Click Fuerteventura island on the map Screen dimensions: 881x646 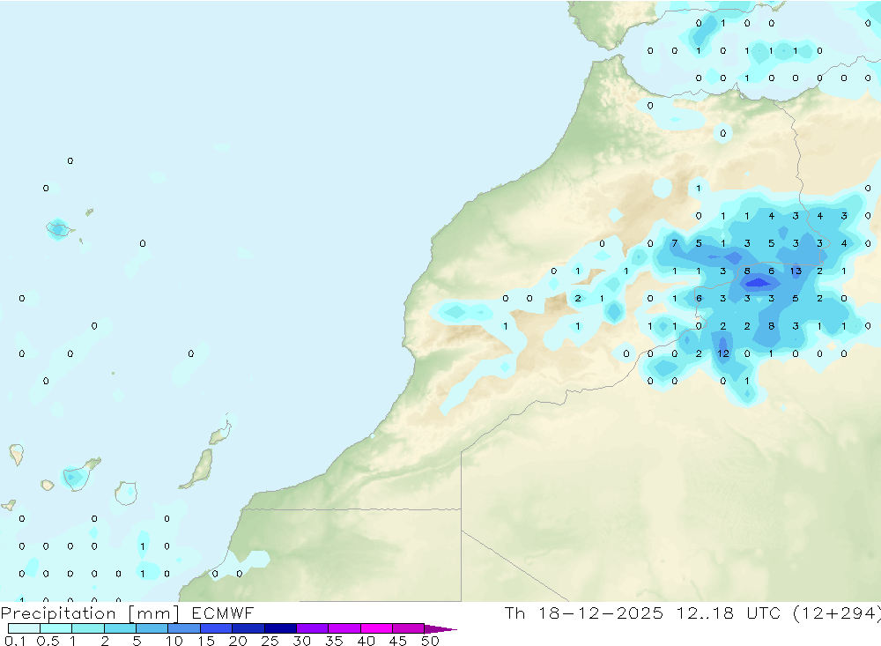pos(198,469)
